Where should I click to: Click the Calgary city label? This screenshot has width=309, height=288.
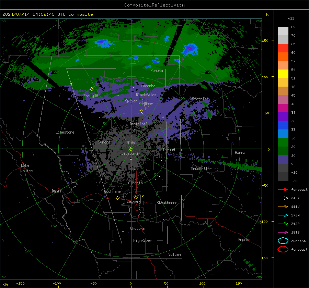coord(134,201)
